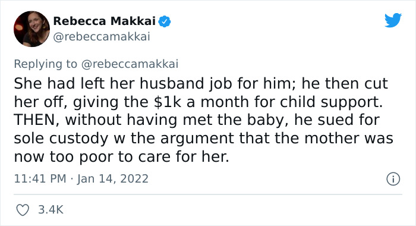
Task: Click the 3.4K likes count
Action: coord(51,210)
